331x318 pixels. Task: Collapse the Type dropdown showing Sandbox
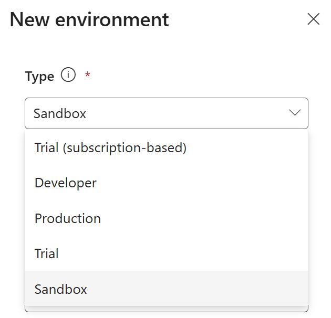167,113
